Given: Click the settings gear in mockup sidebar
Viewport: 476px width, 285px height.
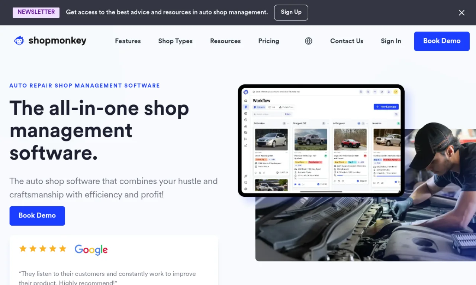Looking at the screenshot, I should 246,189.
